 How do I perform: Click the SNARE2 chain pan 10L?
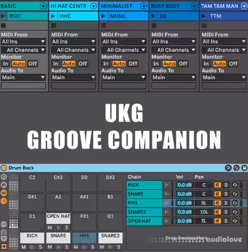click(204, 212)
